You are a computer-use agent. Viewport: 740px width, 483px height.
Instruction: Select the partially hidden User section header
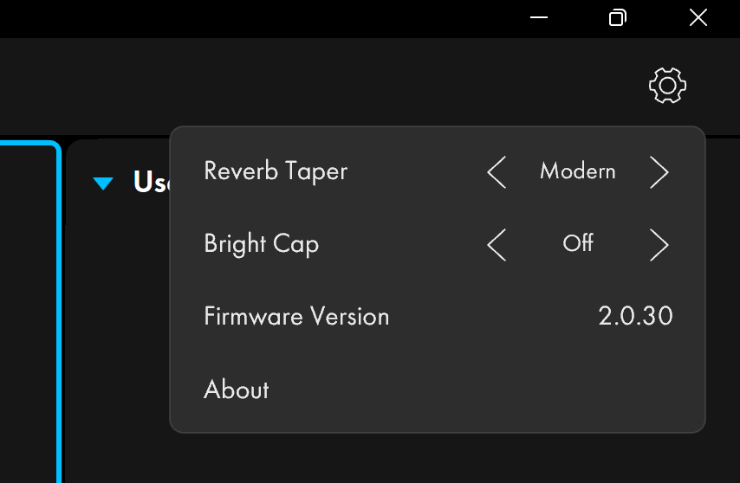click(x=152, y=182)
